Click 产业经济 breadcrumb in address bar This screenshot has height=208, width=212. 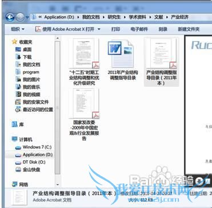(x=179, y=17)
